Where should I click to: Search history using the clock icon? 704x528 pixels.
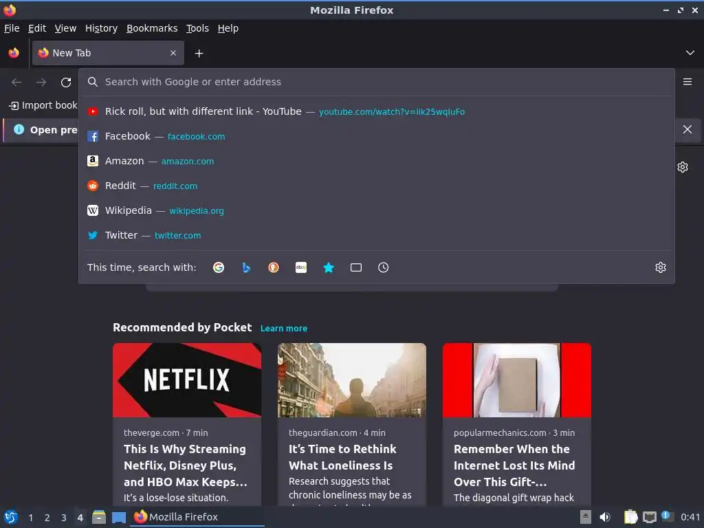coord(384,267)
